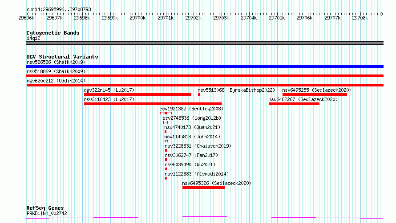This screenshot has width=396, height=223.
Task: Click the 29696k ruler label
Action: pos(26,18)
